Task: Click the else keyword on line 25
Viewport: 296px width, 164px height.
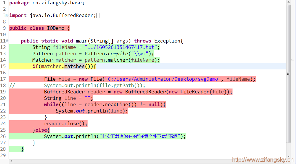Action: (41, 130)
